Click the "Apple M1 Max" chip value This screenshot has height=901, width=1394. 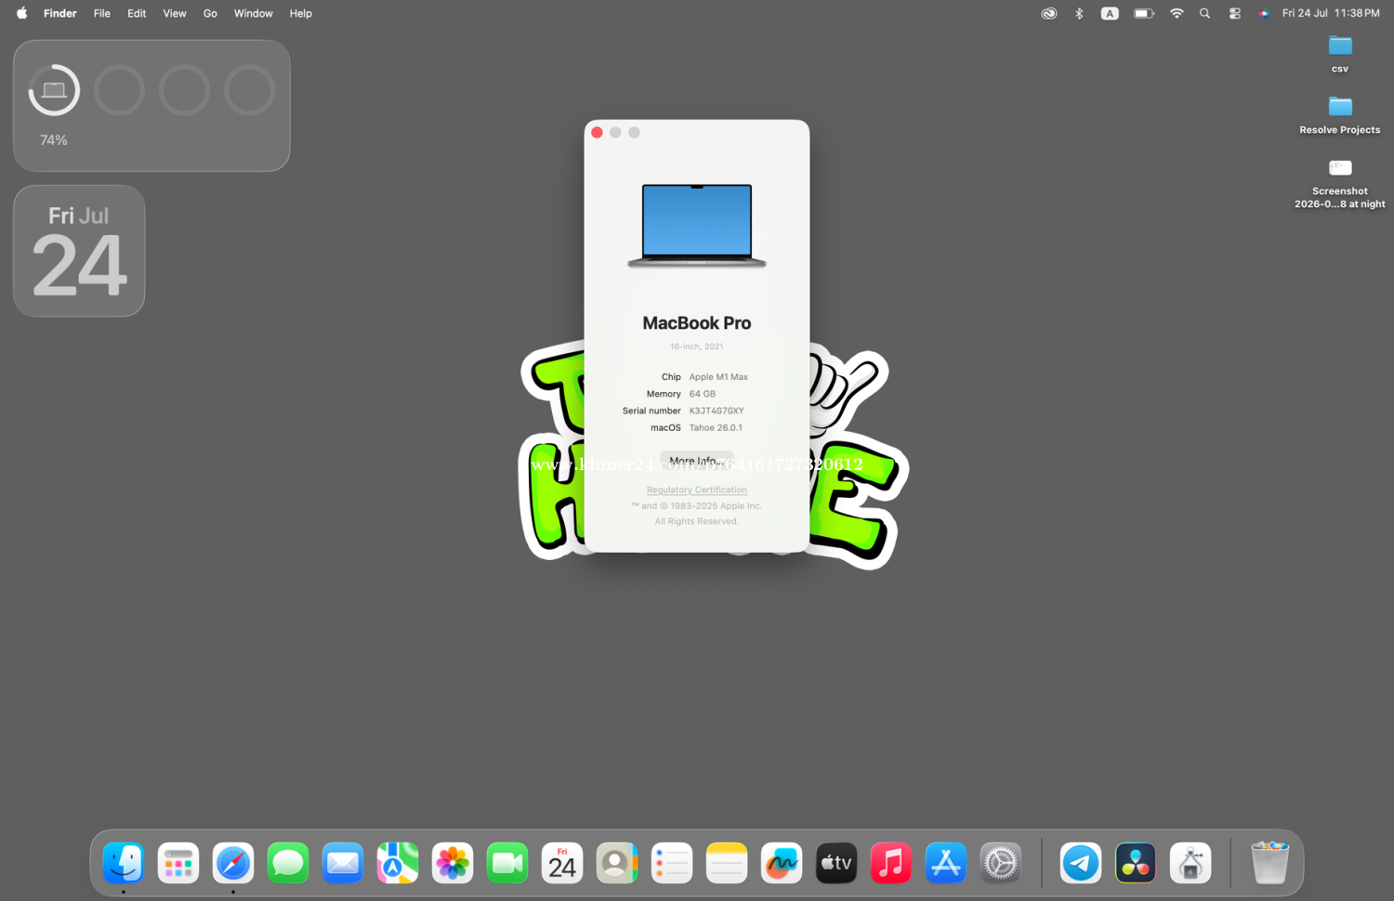click(718, 377)
